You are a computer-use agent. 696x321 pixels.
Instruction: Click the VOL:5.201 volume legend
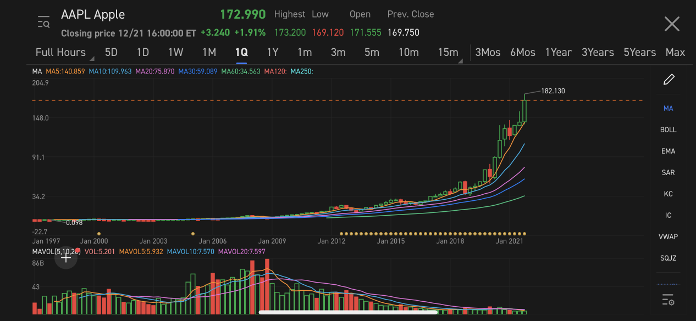coord(101,252)
